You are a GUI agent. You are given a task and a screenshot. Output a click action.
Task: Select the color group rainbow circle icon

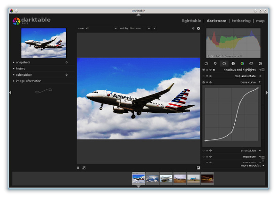click(242, 64)
